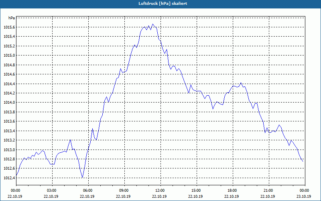Click the 1012,4 y-axis label
This screenshot has height=201, width=321.
point(9,178)
